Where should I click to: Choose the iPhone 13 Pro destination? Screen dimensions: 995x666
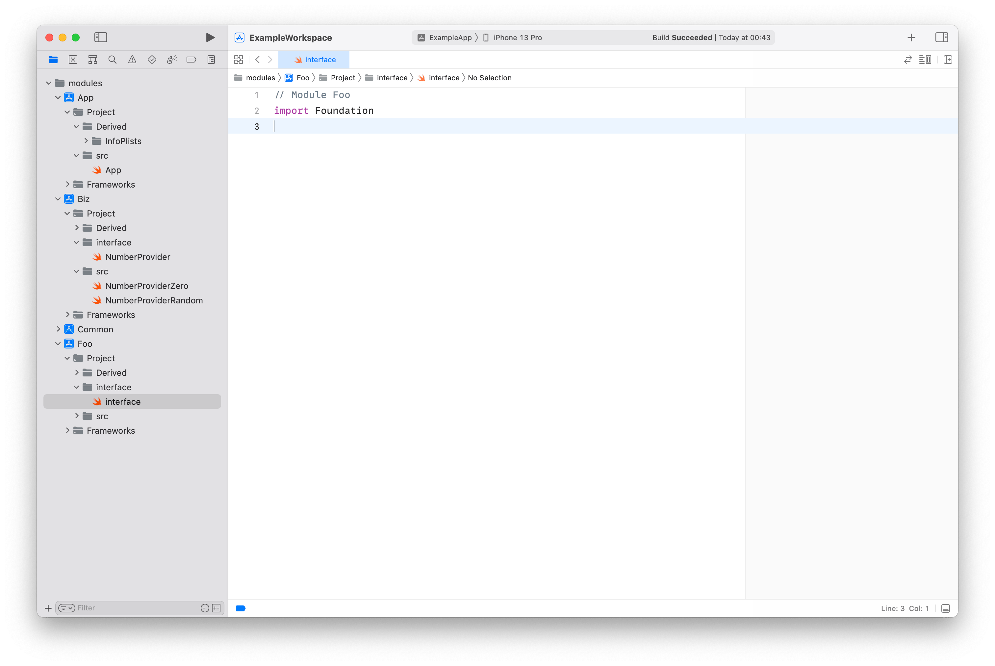[513, 38]
